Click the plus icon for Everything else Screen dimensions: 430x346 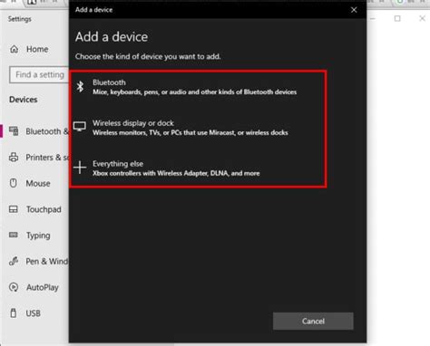[x=80, y=168]
